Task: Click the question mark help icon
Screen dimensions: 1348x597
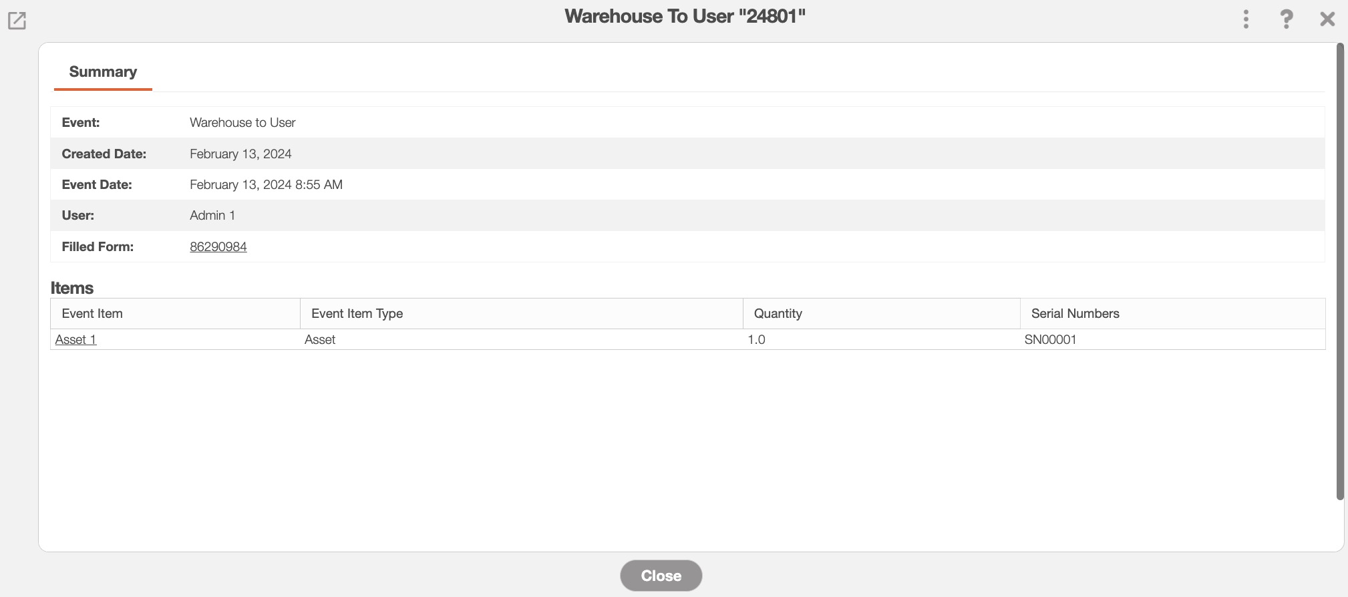Action: pos(1286,19)
